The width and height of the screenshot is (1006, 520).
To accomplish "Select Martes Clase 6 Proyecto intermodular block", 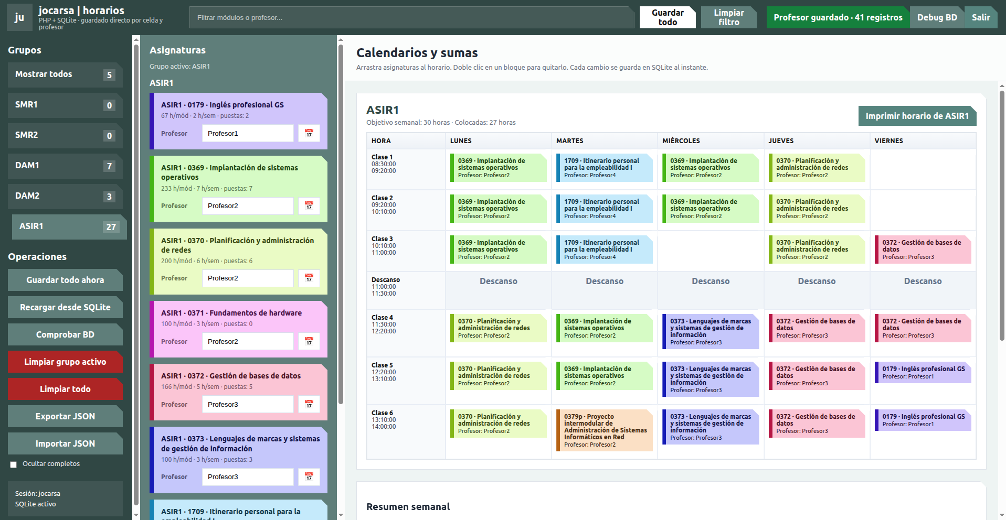I will pyautogui.click(x=605, y=430).
